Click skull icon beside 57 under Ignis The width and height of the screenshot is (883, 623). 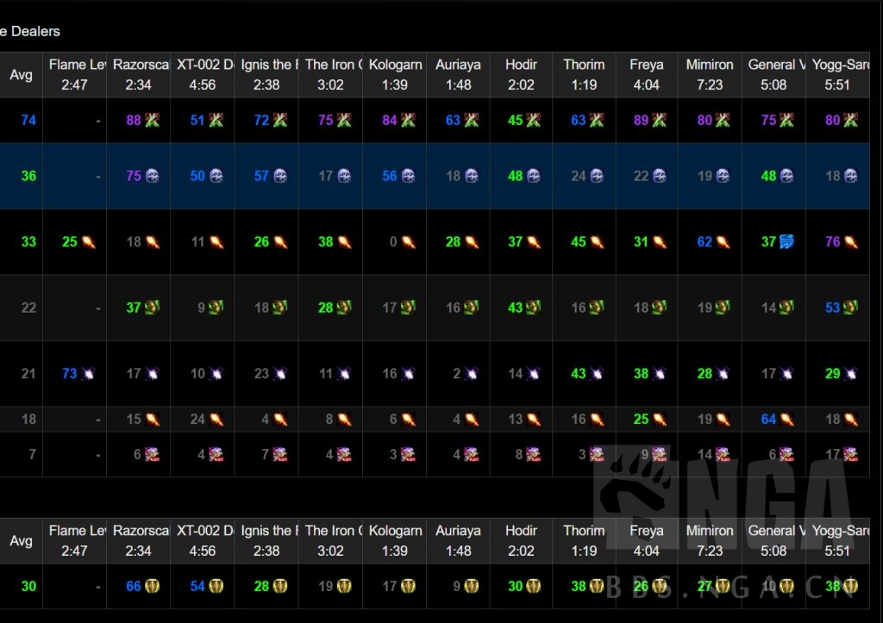[x=280, y=176]
